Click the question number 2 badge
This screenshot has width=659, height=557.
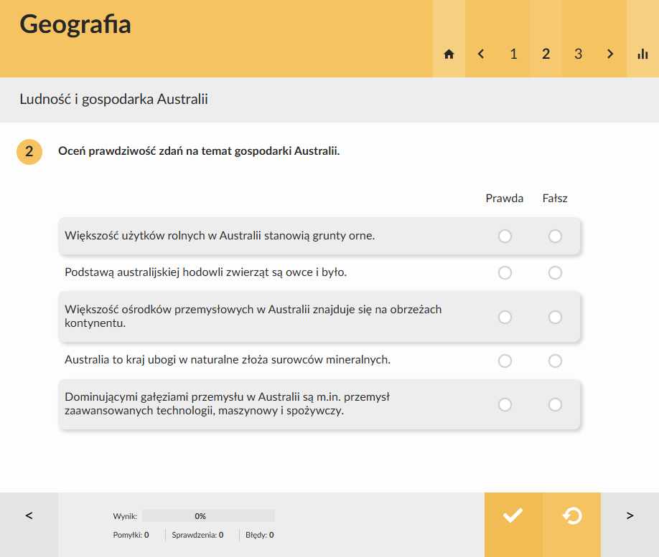click(29, 151)
